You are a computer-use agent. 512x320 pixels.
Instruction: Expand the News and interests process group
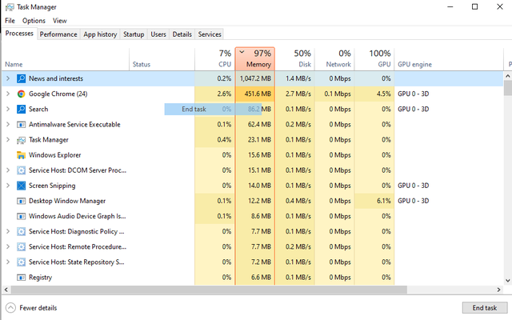pyautogui.click(x=8, y=78)
